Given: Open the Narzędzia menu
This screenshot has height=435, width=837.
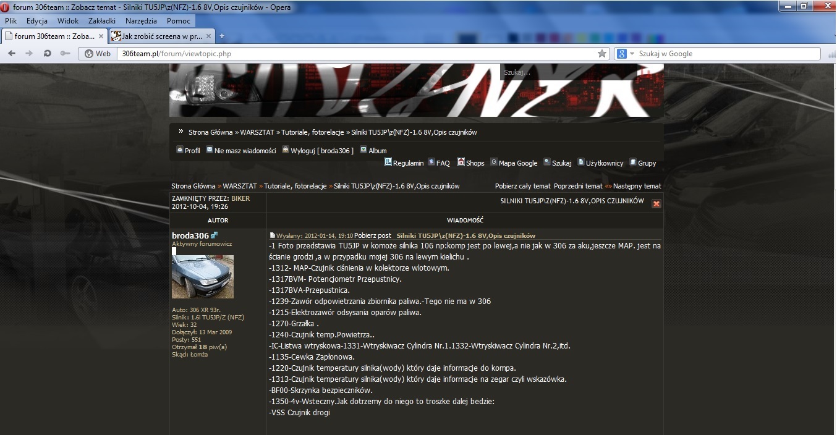Looking at the screenshot, I should click(141, 20).
